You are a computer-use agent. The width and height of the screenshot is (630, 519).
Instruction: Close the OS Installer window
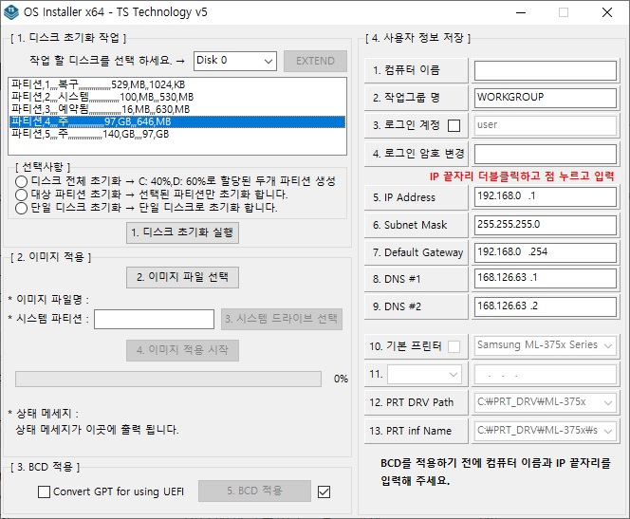tap(607, 12)
